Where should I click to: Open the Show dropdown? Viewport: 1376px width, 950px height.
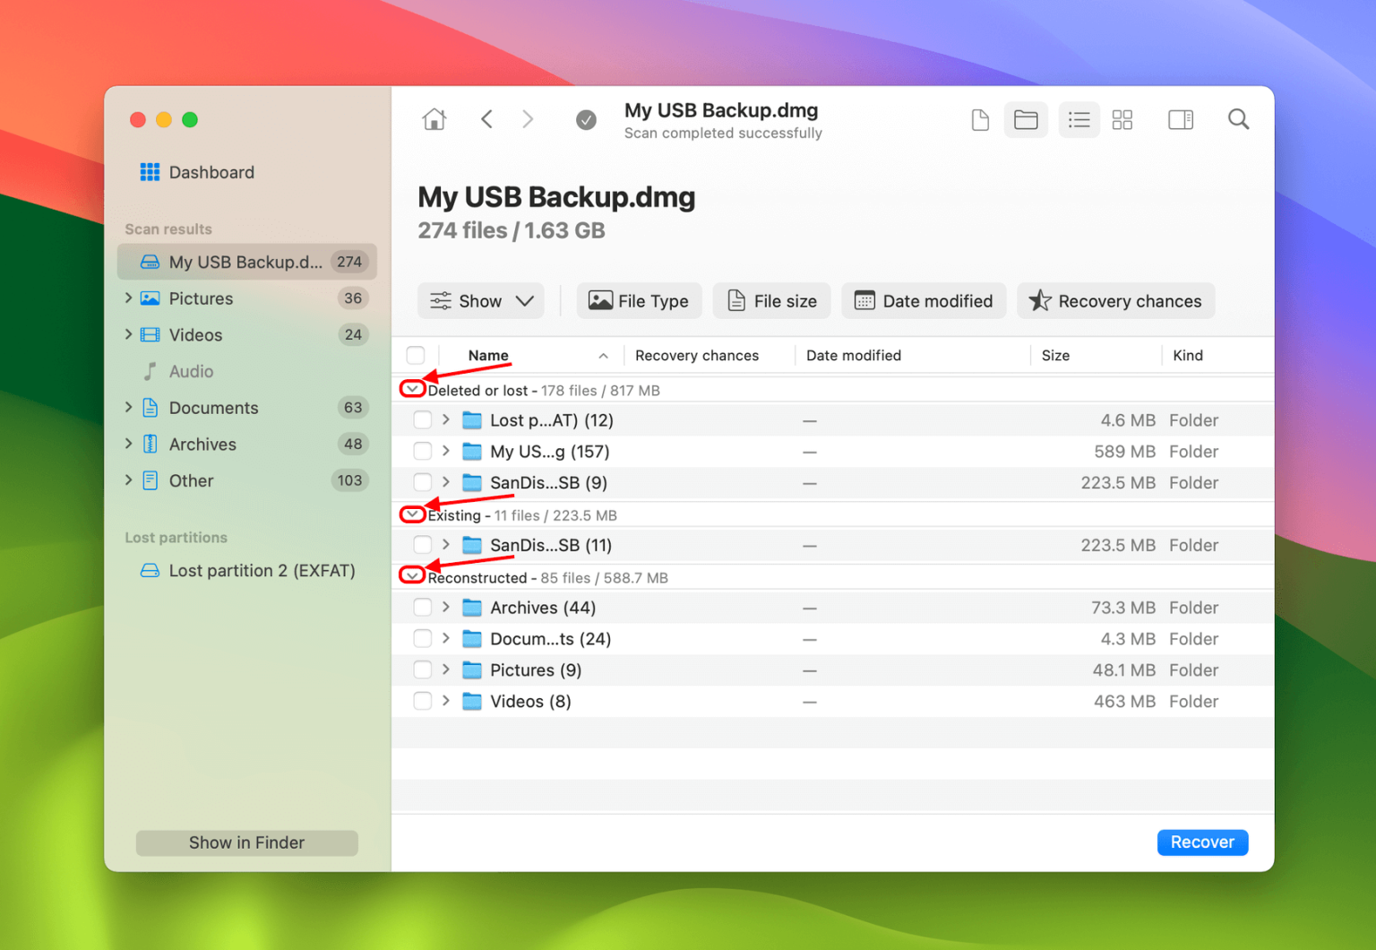pos(480,300)
